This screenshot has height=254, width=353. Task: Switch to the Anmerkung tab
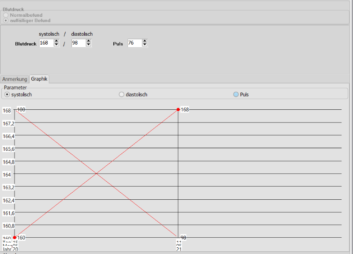[15, 79]
